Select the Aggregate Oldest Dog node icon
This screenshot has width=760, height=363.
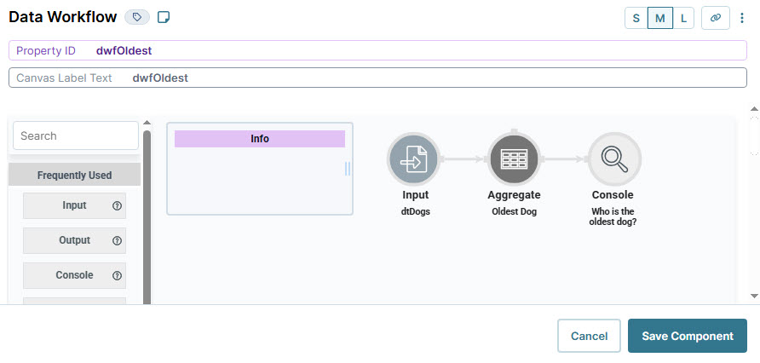pos(514,159)
